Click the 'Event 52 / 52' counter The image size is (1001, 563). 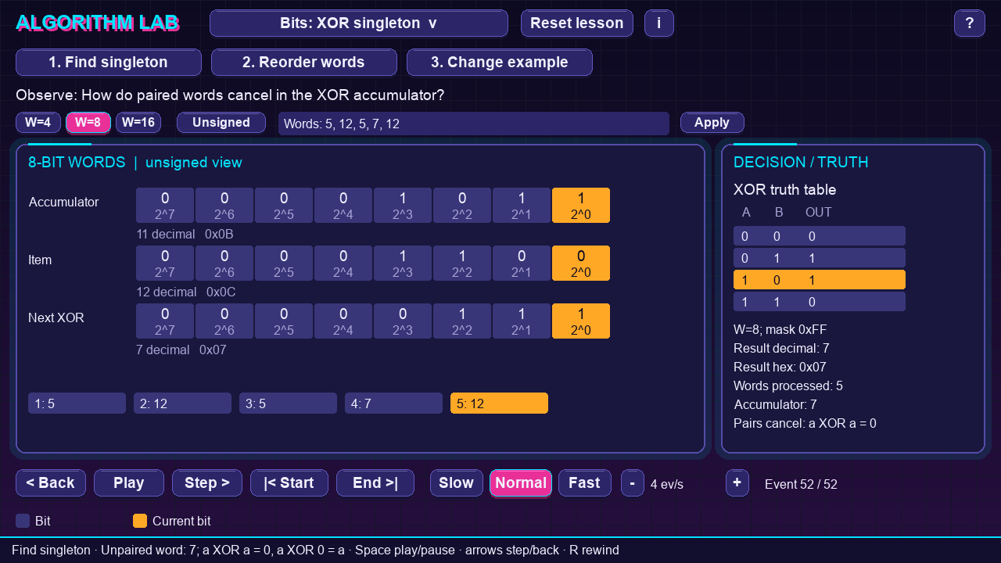point(801,485)
